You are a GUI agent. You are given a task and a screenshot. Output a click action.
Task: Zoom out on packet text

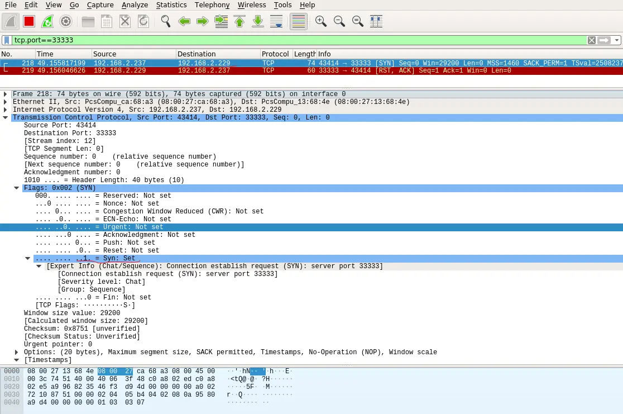click(x=339, y=21)
